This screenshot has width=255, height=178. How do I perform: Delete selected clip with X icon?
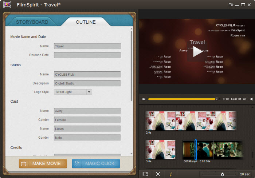[x=158, y=174]
